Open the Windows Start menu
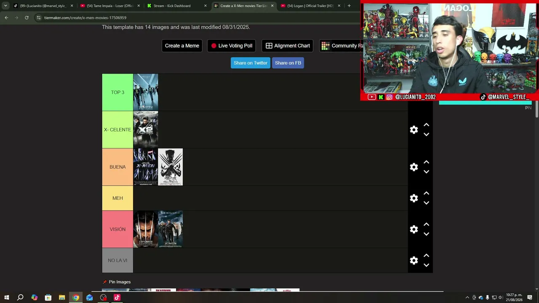The width and height of the screenshot is (539, 303). pos(6,298)
